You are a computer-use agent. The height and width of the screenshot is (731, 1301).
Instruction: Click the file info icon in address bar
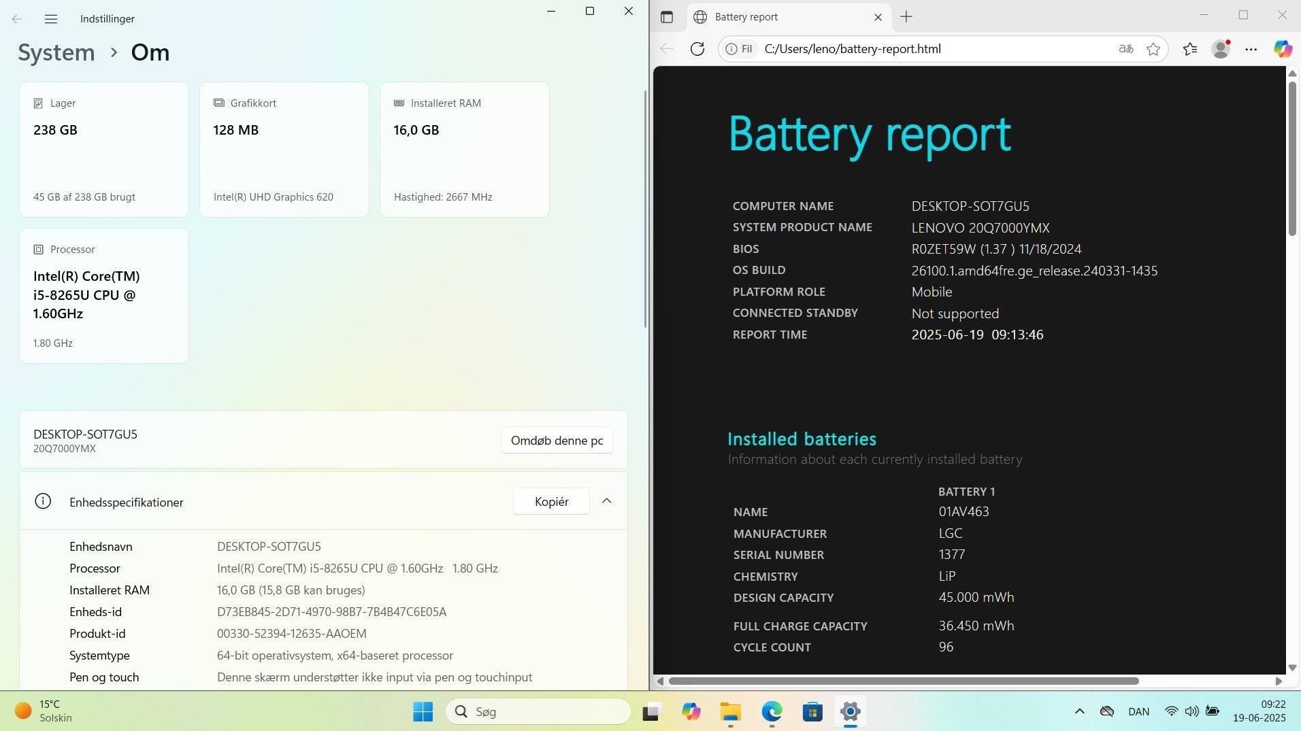(x=739, y=49)
